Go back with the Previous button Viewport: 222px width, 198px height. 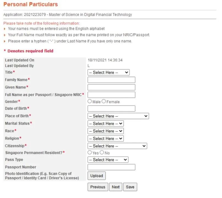(98, 187)
